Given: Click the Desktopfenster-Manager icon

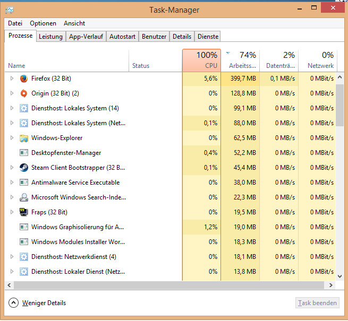Looking at the screenshot, I should 24,153.
